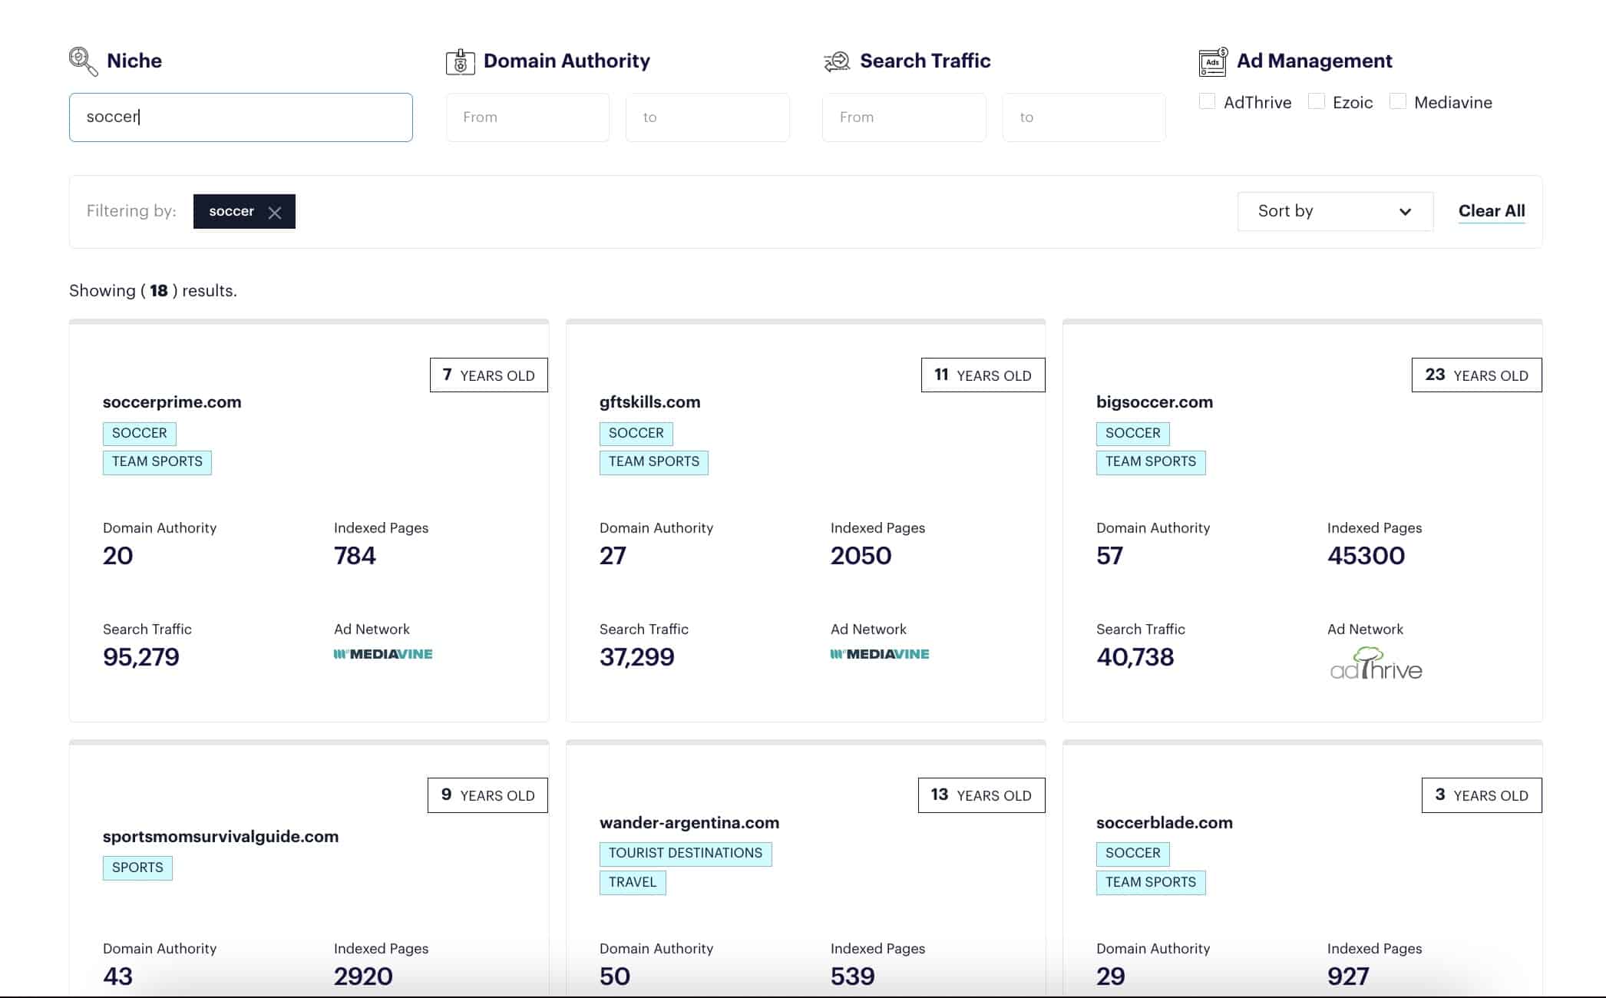
Task: Open bigsoccer.com listing
Action: (1155, 402)
